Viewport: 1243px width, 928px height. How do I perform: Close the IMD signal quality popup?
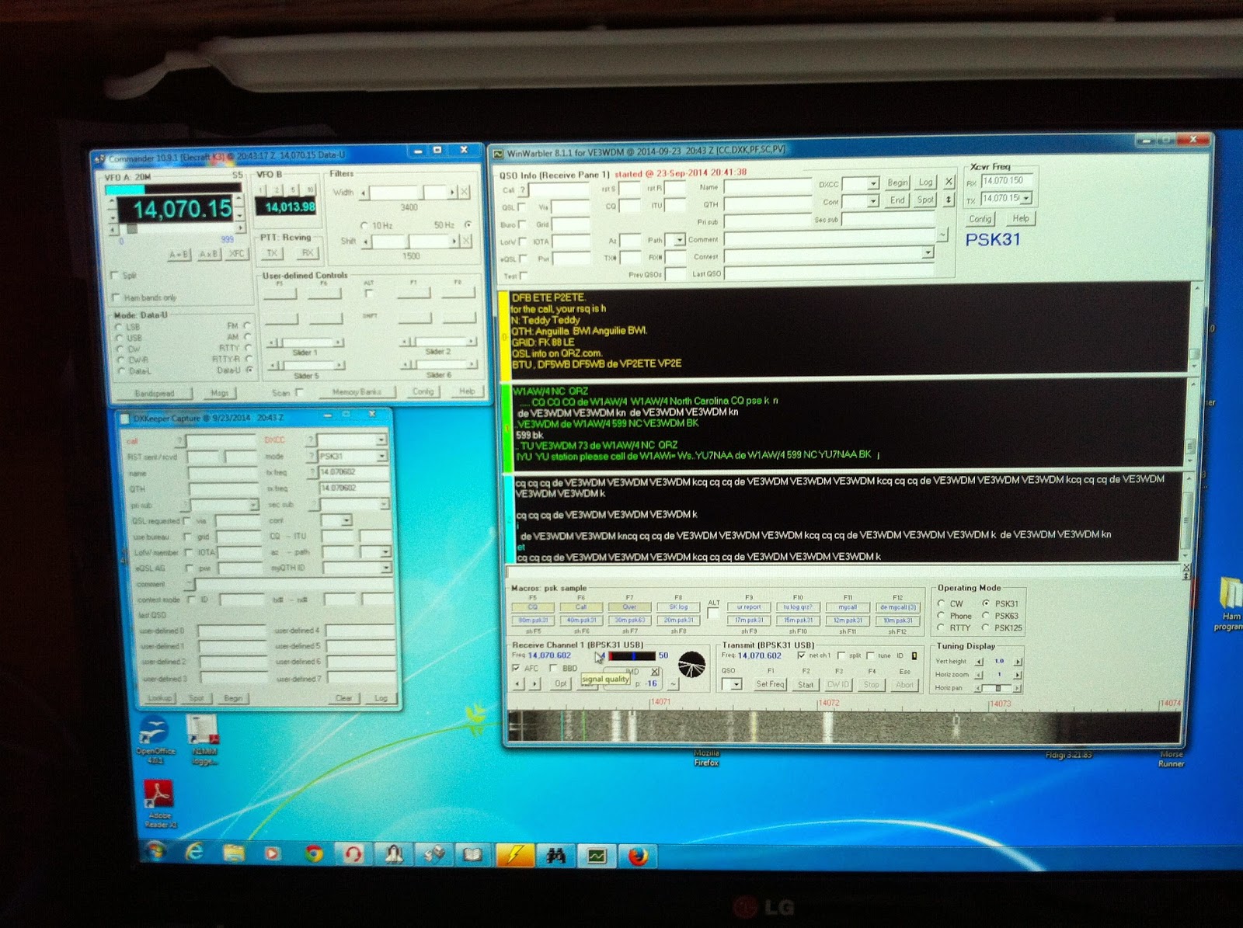(655, 672)
